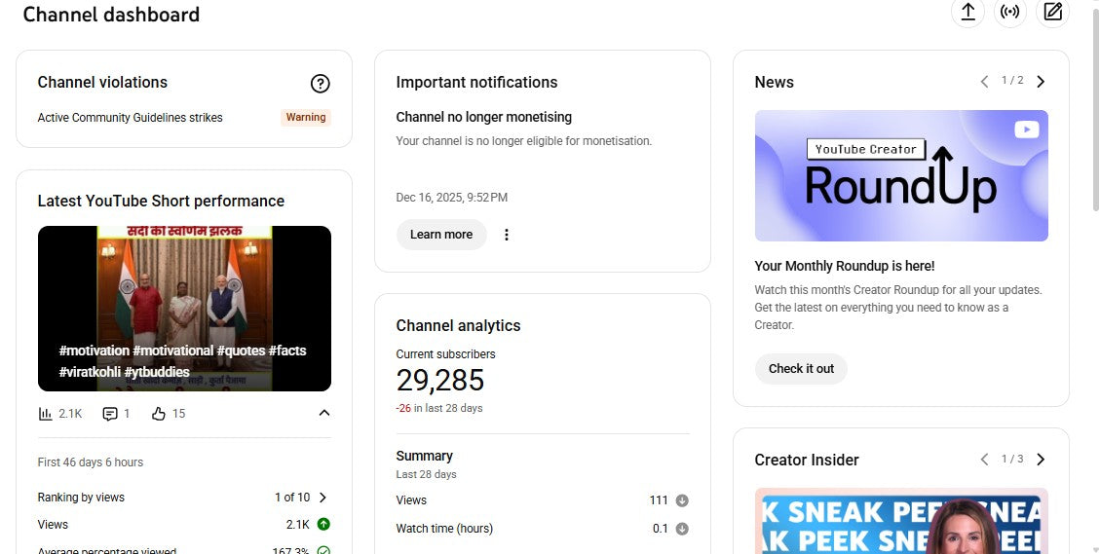Open three-dot menu beside Learn more
This screenshot has height=554, width=1100.
pyautogui.click(x=506, y=235)
